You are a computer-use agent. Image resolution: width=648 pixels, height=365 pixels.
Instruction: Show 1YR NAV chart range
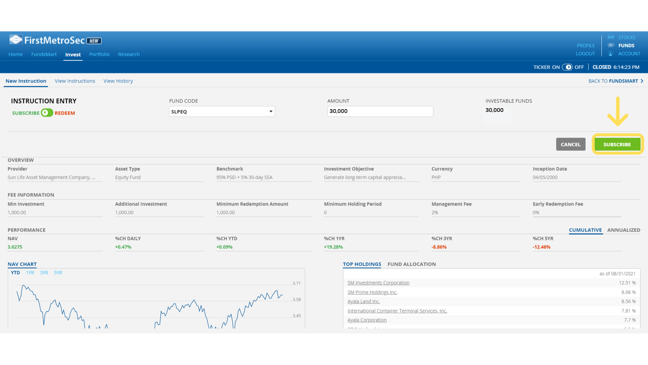(x=30, y=273)
